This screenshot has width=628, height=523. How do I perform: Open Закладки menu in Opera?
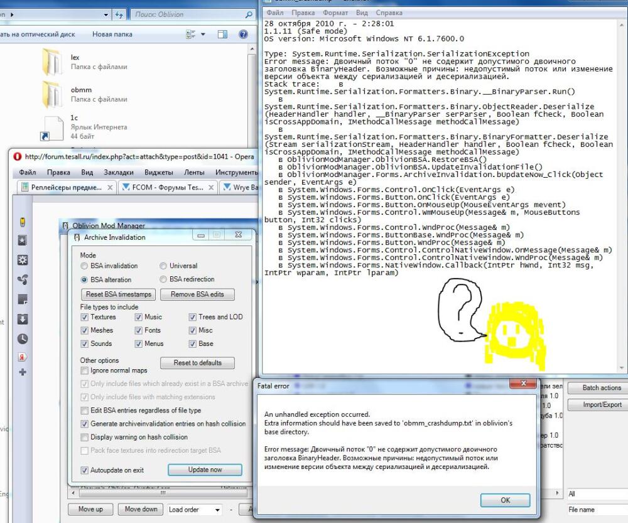point(119,172)
